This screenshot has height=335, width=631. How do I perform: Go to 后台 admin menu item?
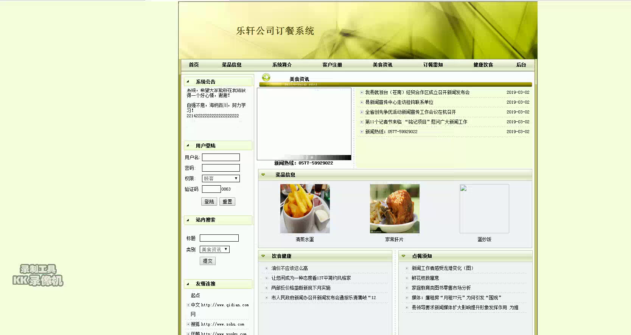click(x=521, y=65)
